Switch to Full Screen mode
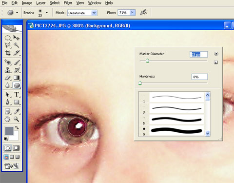Viewport: 234px width, 183px height. click(x=18, y=157)
